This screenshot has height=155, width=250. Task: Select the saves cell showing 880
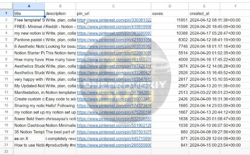pos(170,132)
